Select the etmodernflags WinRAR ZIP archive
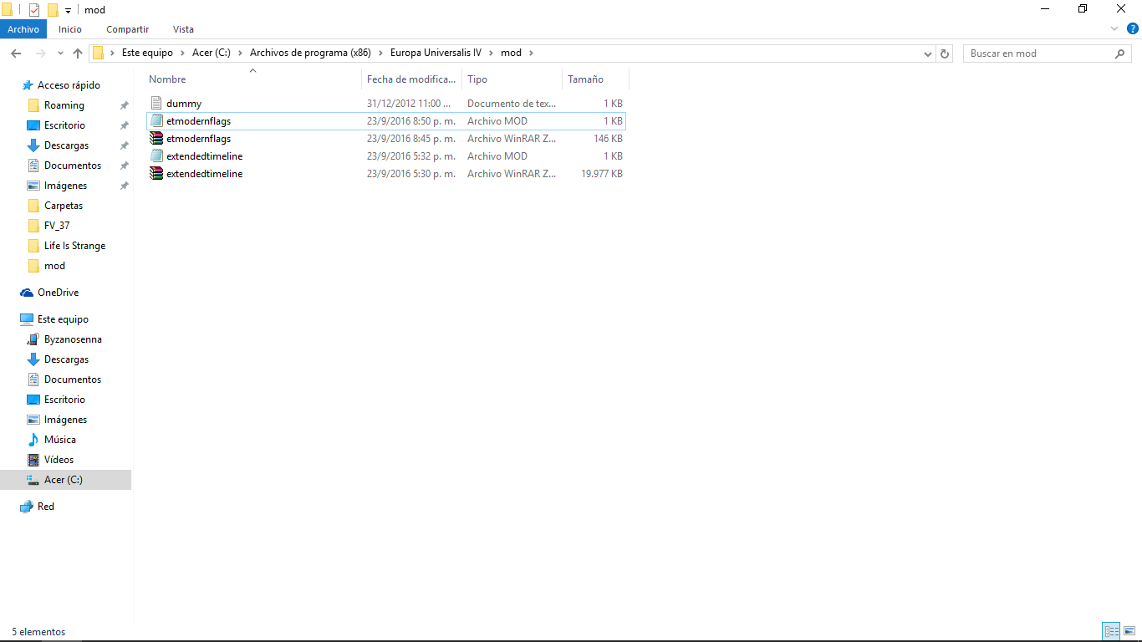Viewport: 1142px width, 642px height. [x=386, y=139]
